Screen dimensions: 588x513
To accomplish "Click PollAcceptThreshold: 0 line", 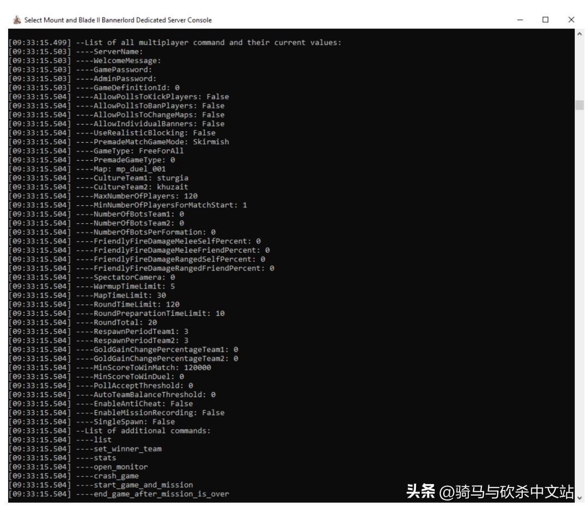I will click(101, 386).
